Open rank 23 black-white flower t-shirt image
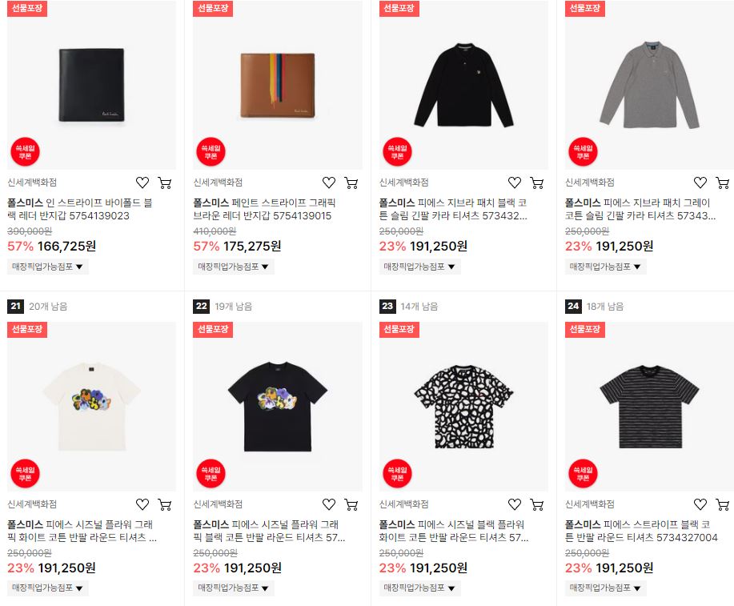Image resolution: width=734 pixels, height=606 pixels. [463, 407]
